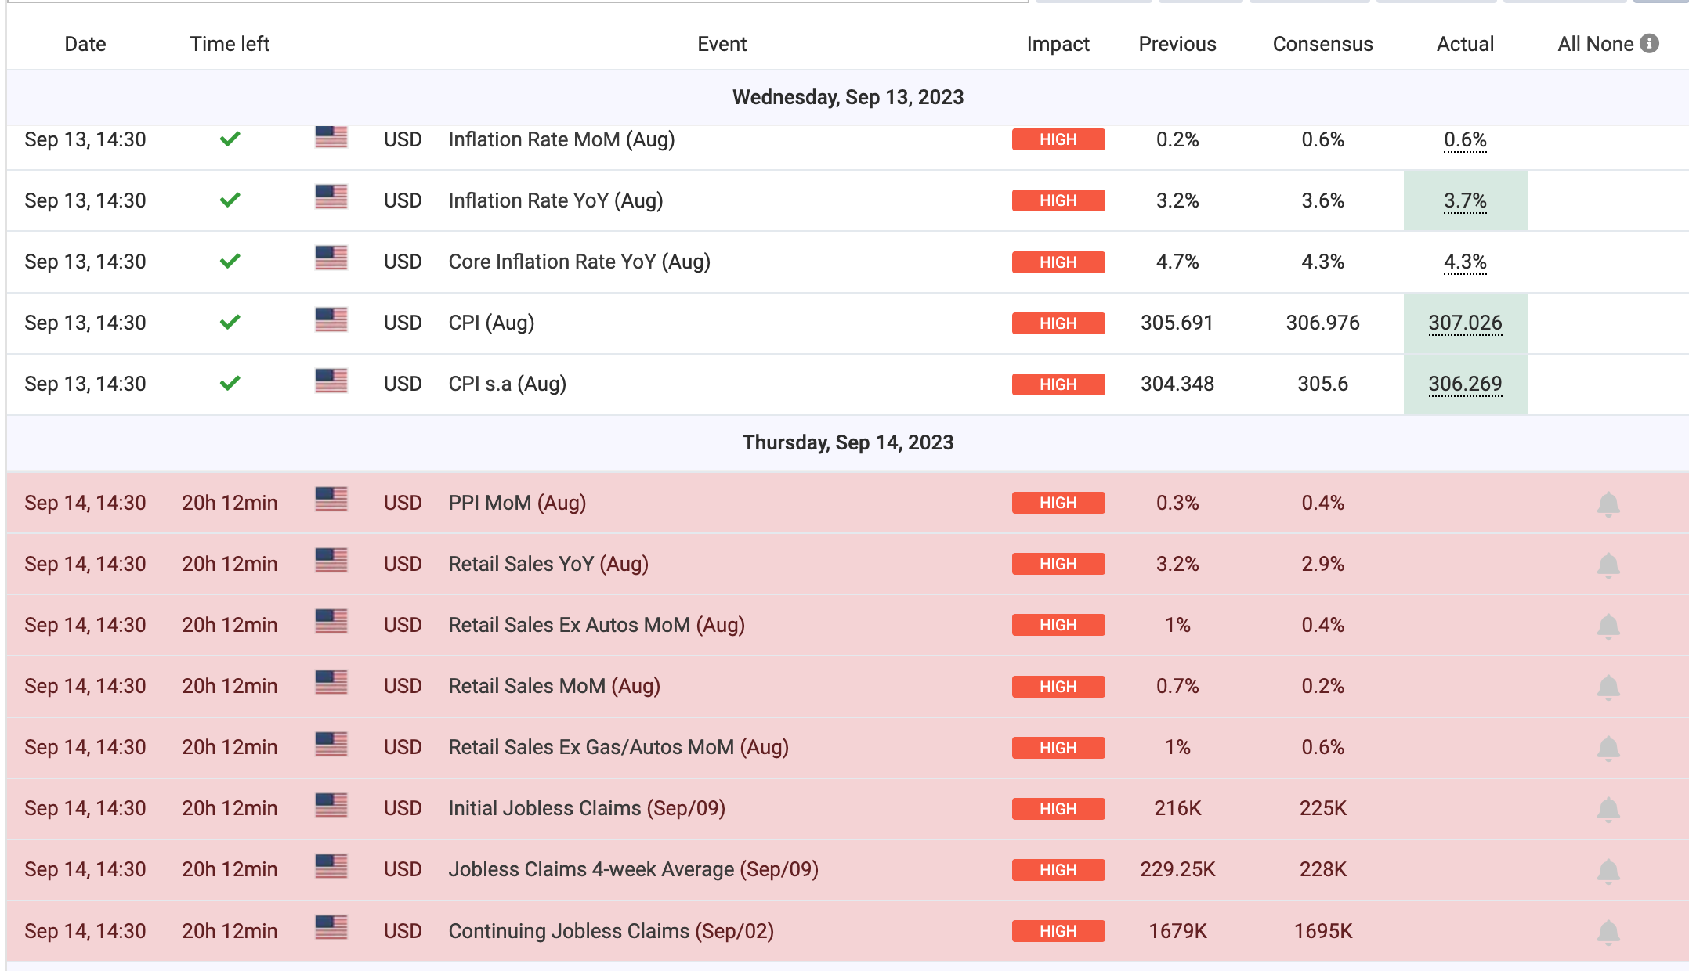Open Inflation Rate YoY (Aug) event
Viewport: 1689px width, 971px height.
555,200
